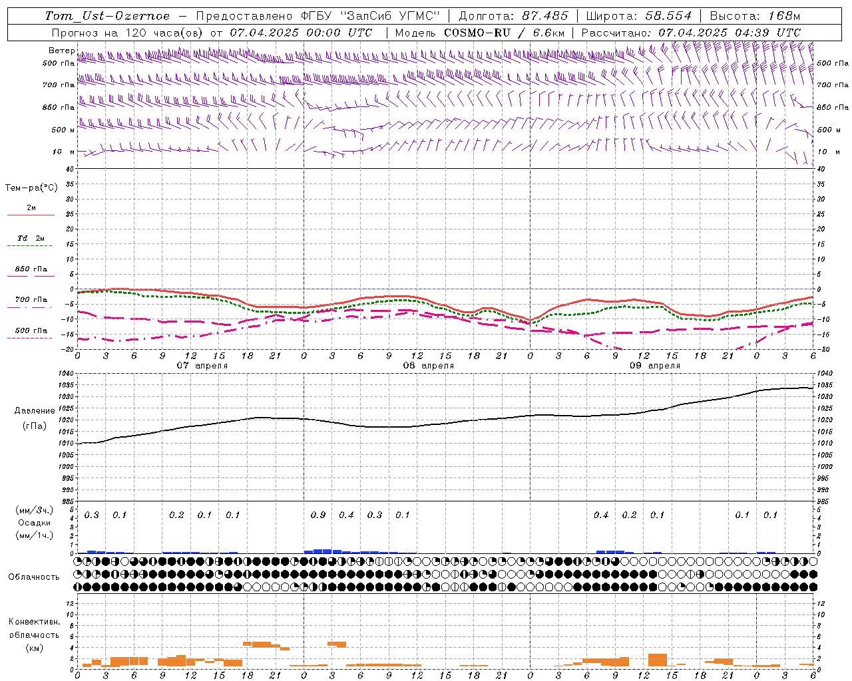The height and width of the screenshot is (681, 852).
Task: Click 1040 on the left pressure axis
Action: point(65,374)
